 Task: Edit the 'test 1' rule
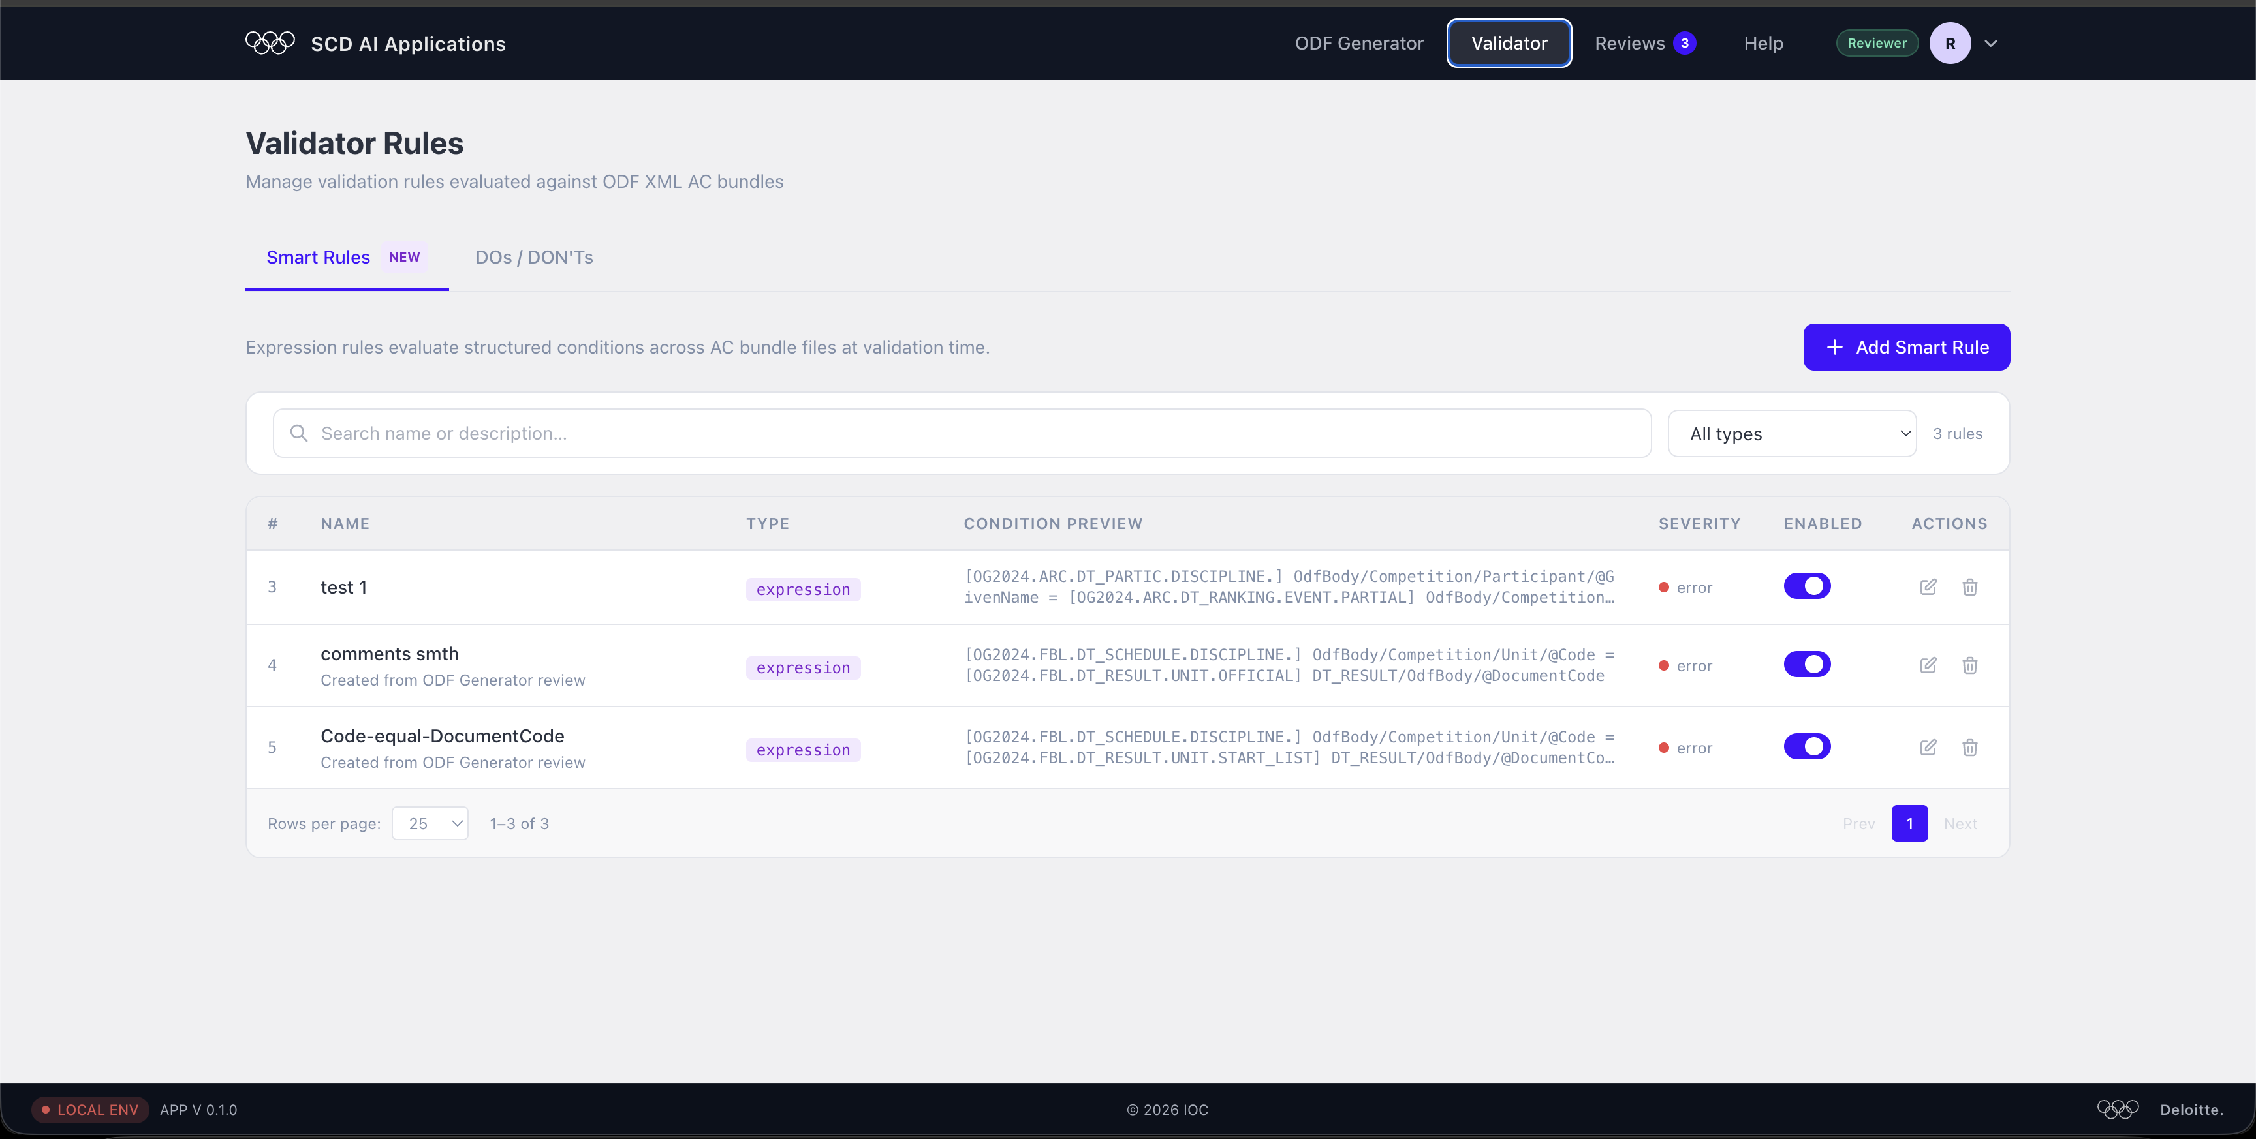coord(1928,586)
